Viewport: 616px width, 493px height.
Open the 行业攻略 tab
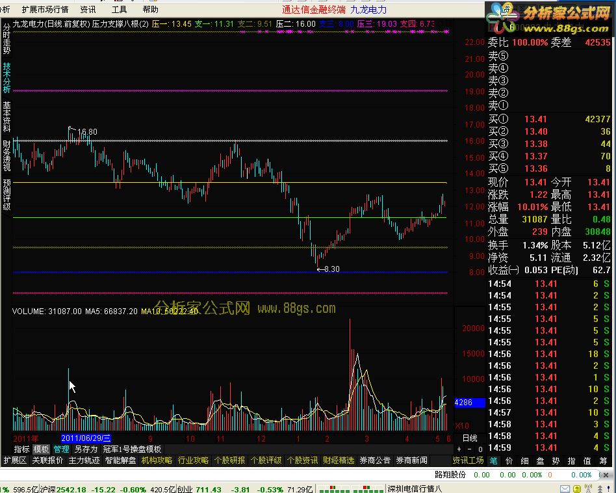[x=193, y=460]
